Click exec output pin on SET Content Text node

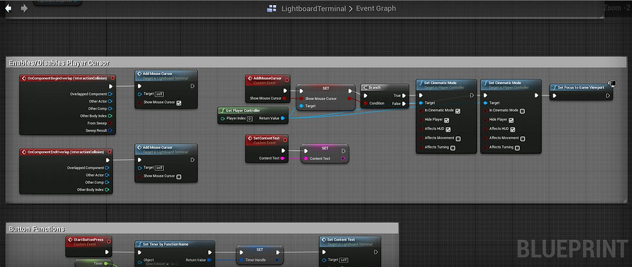coord(343,152)
